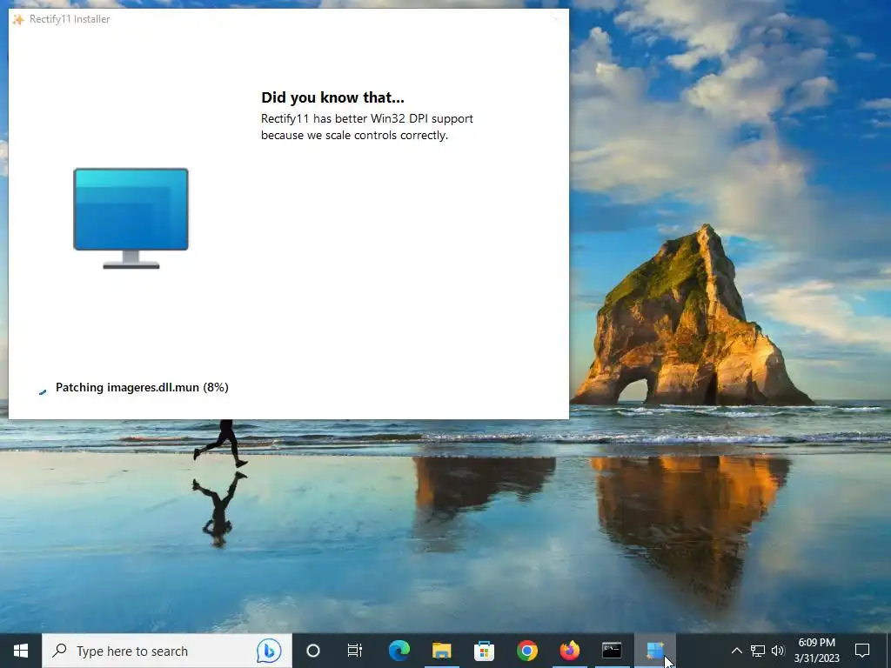The image size is (891, 668).
Task: Open the Action Center notifications icon
Action: click(x=862, y=651)
